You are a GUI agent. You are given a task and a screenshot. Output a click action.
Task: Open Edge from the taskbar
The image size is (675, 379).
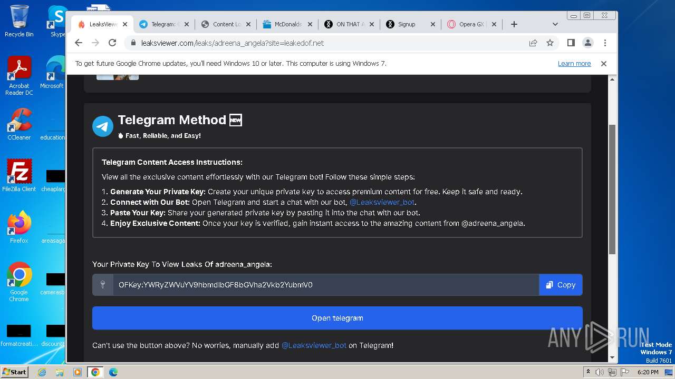[x=113, y=372]
